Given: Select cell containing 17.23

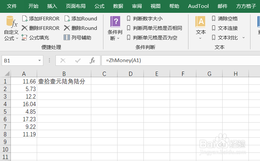Looking at the screenshot, I should coord(24,119).
